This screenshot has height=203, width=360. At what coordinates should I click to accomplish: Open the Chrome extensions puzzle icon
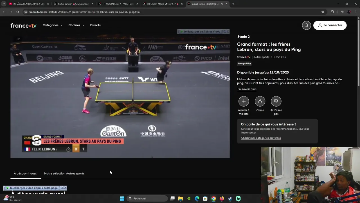(332, 12)
